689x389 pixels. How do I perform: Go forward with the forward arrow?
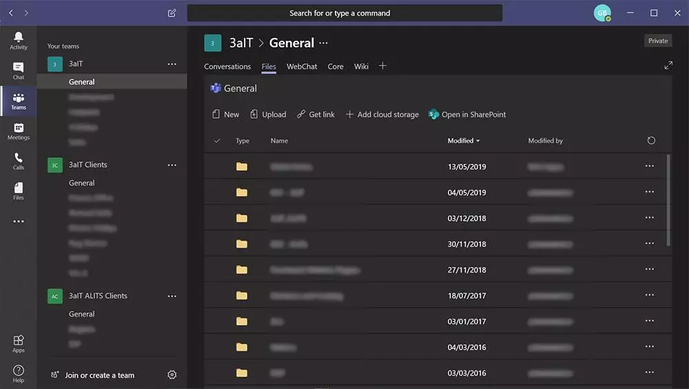[x=26, y=13]
